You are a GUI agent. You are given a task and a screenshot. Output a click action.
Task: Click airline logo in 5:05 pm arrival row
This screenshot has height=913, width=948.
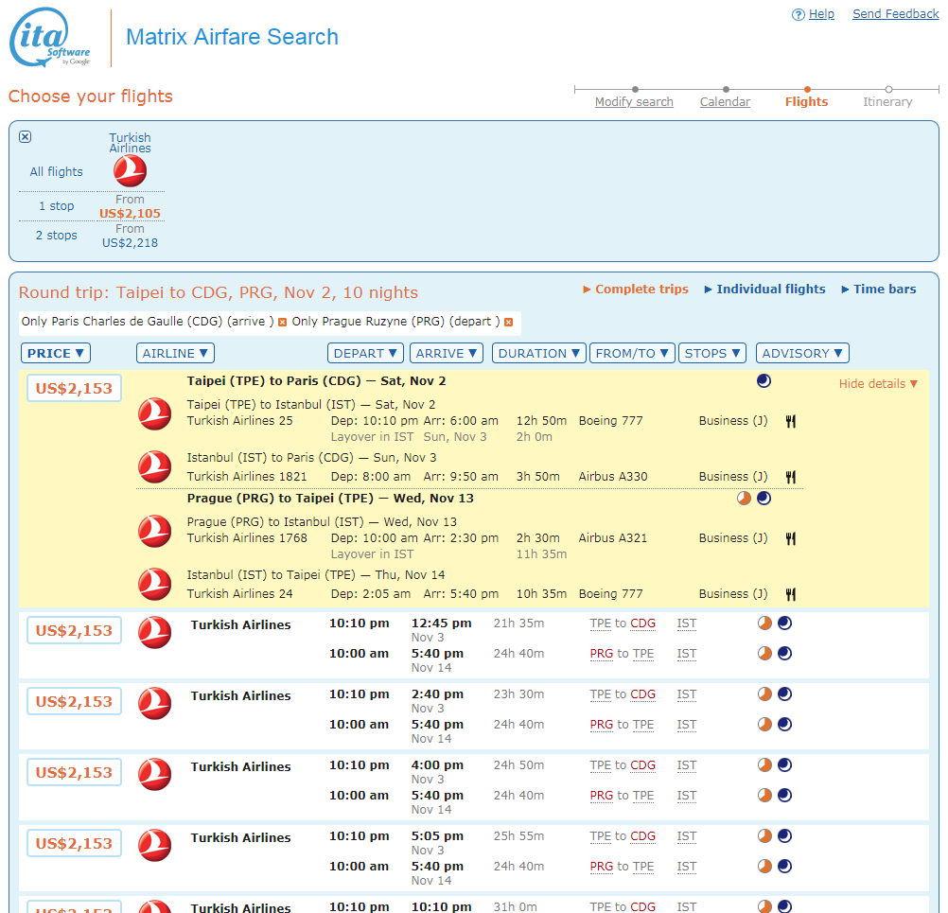point(155,845)
